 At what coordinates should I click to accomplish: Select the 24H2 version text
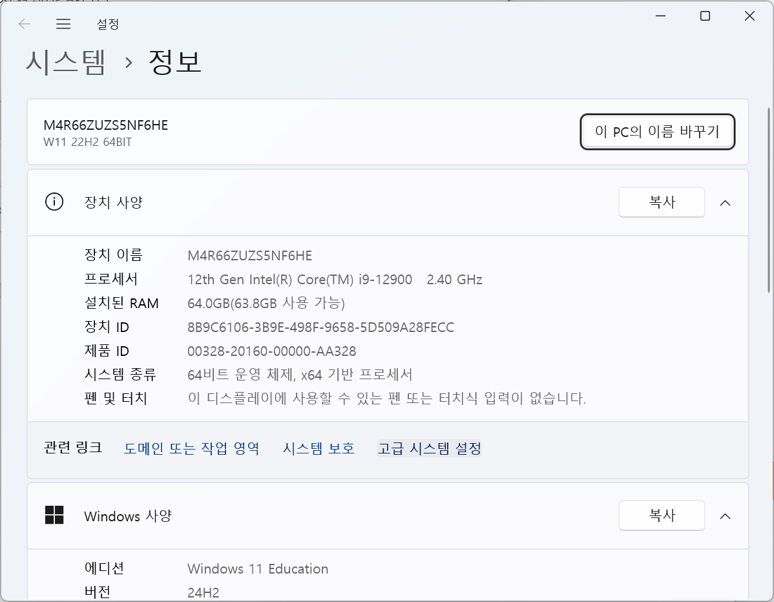204,592
